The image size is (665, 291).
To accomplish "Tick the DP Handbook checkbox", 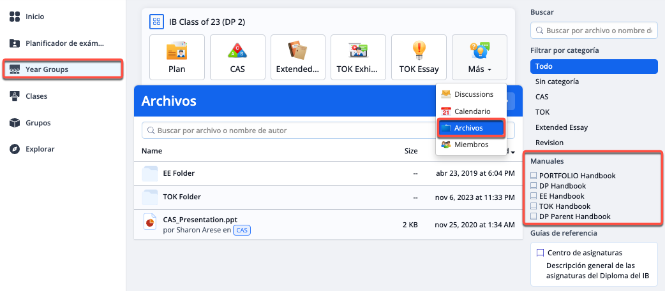I will 534,186.
